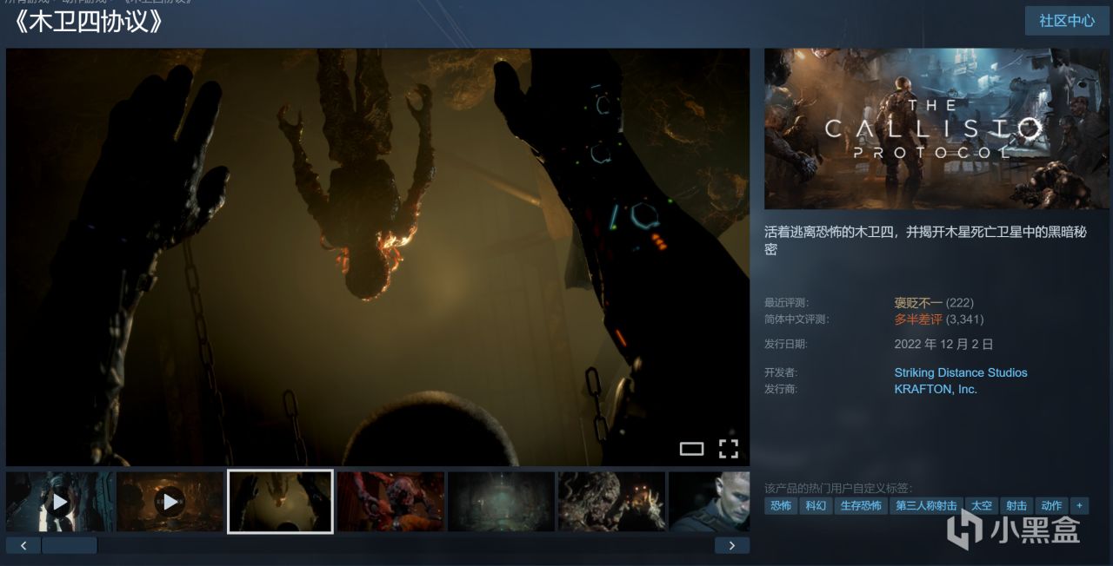
Task: Toggle theater mode on media viewer
Action: [691, 449]
